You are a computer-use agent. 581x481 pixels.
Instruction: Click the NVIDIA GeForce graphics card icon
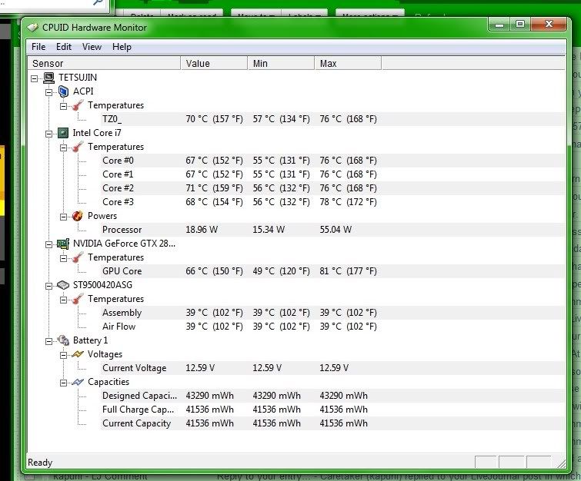coord(63,244)
